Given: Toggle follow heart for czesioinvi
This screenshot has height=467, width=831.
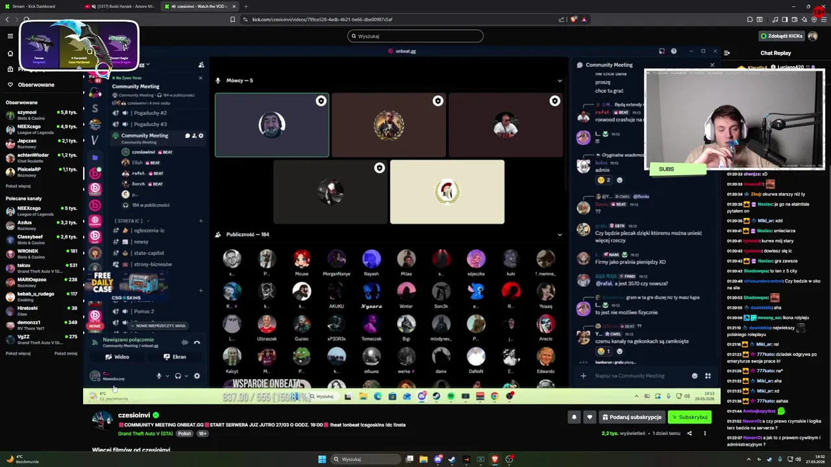Looking at the screenshot, I should tap(589, 417).
